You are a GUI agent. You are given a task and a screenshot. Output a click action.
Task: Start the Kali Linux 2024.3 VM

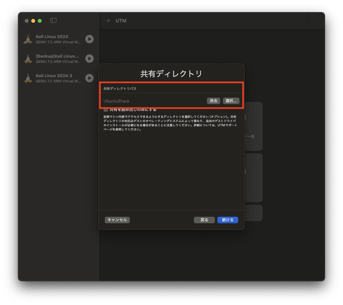(x=89, y=78)
